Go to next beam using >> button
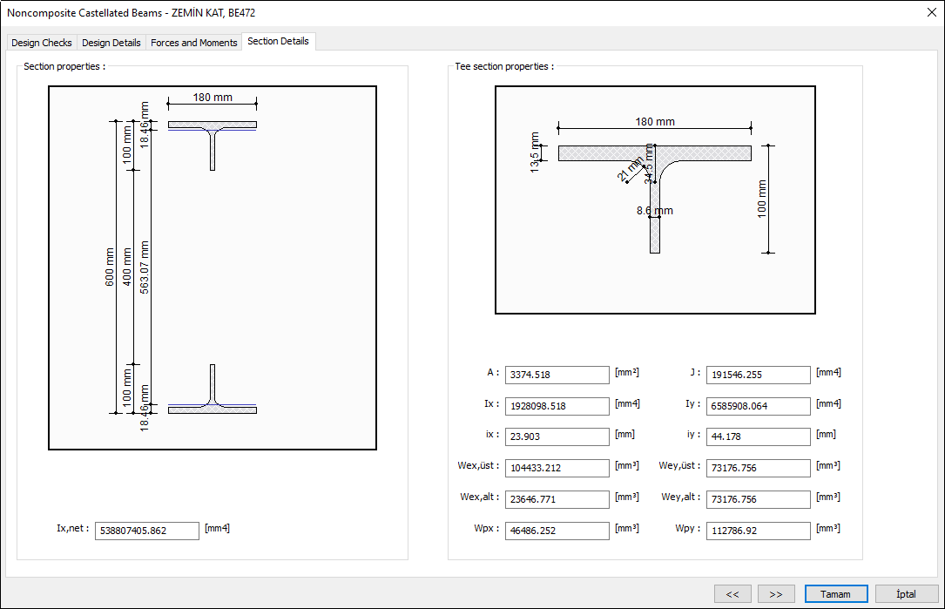This screenshot has height=609, width=945. coord(776,593)
